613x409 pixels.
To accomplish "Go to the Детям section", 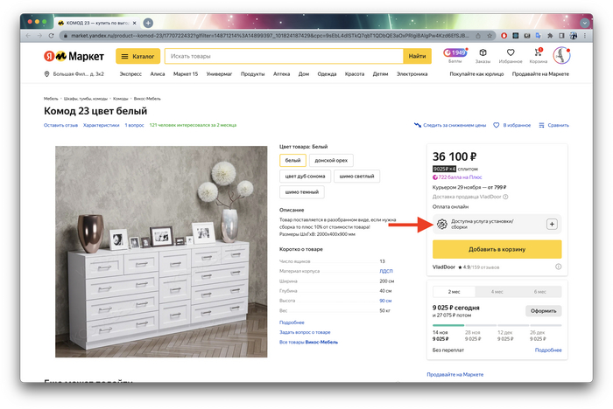I will 380,73.
